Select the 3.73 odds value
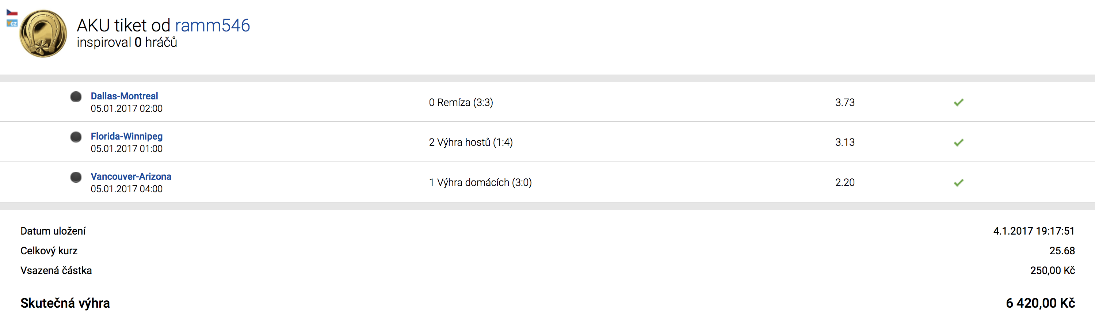The image size is (1095, 323). point(845,102)
